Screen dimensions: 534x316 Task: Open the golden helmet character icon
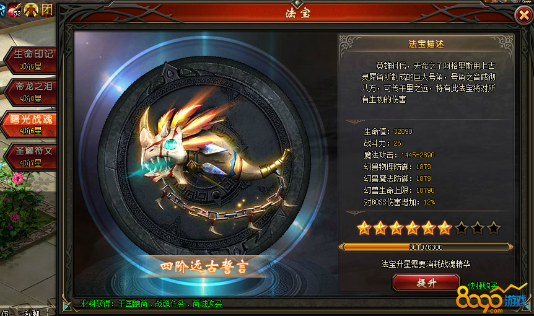[x=31, y=9]
